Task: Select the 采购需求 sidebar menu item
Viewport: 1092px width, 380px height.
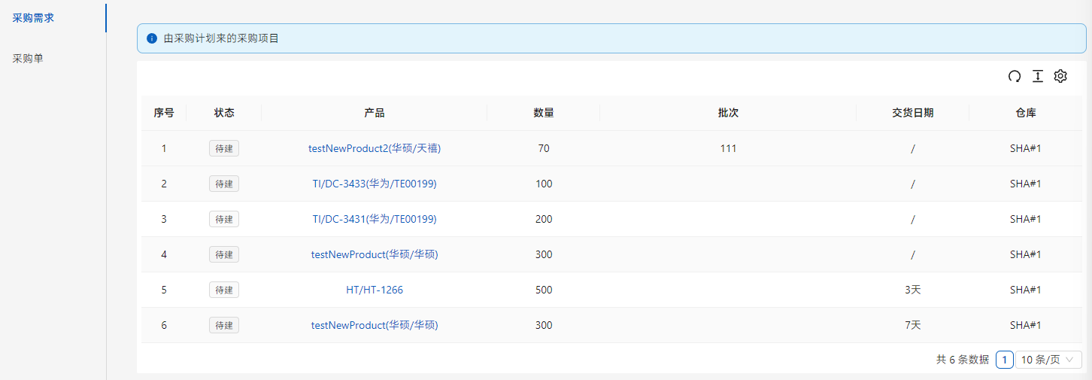Action: coord(33,17)
